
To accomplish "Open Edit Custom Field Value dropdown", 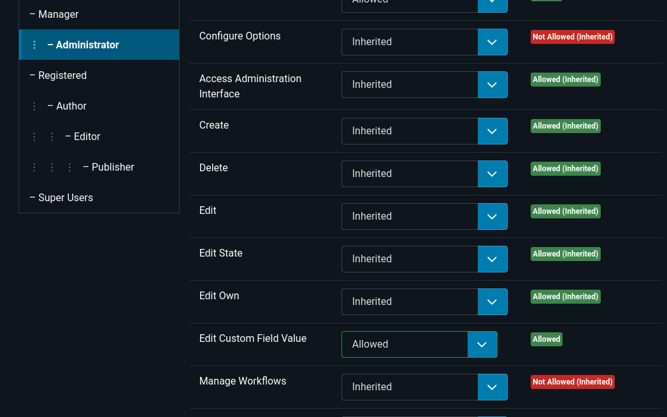I will [x=419, y=344].
